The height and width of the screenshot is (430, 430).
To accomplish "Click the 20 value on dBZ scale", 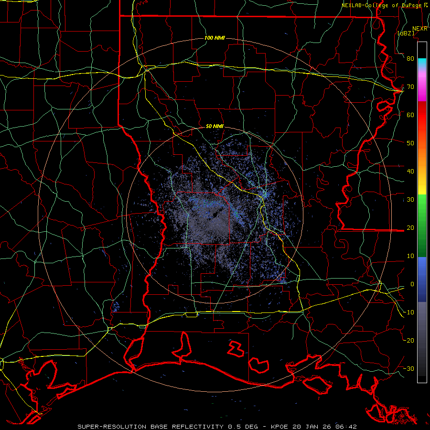I will (x=410, y=228).
